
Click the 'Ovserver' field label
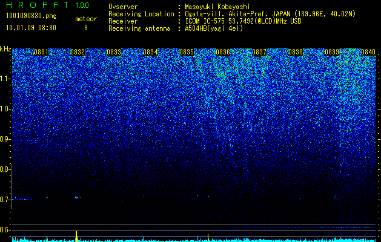(x=123, y=7)
